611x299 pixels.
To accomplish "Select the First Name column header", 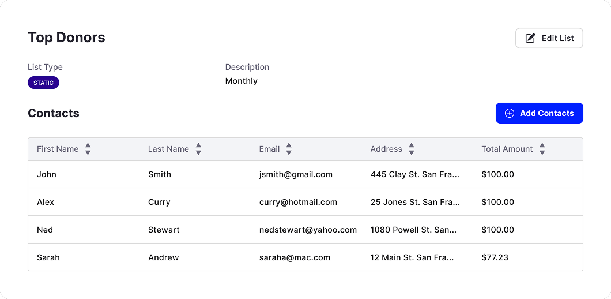I will [58, 149].
